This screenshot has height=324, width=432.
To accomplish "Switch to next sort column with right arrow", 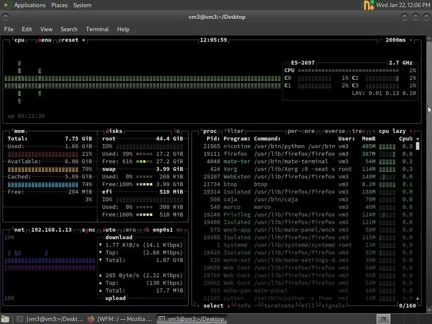I will 411,131.
